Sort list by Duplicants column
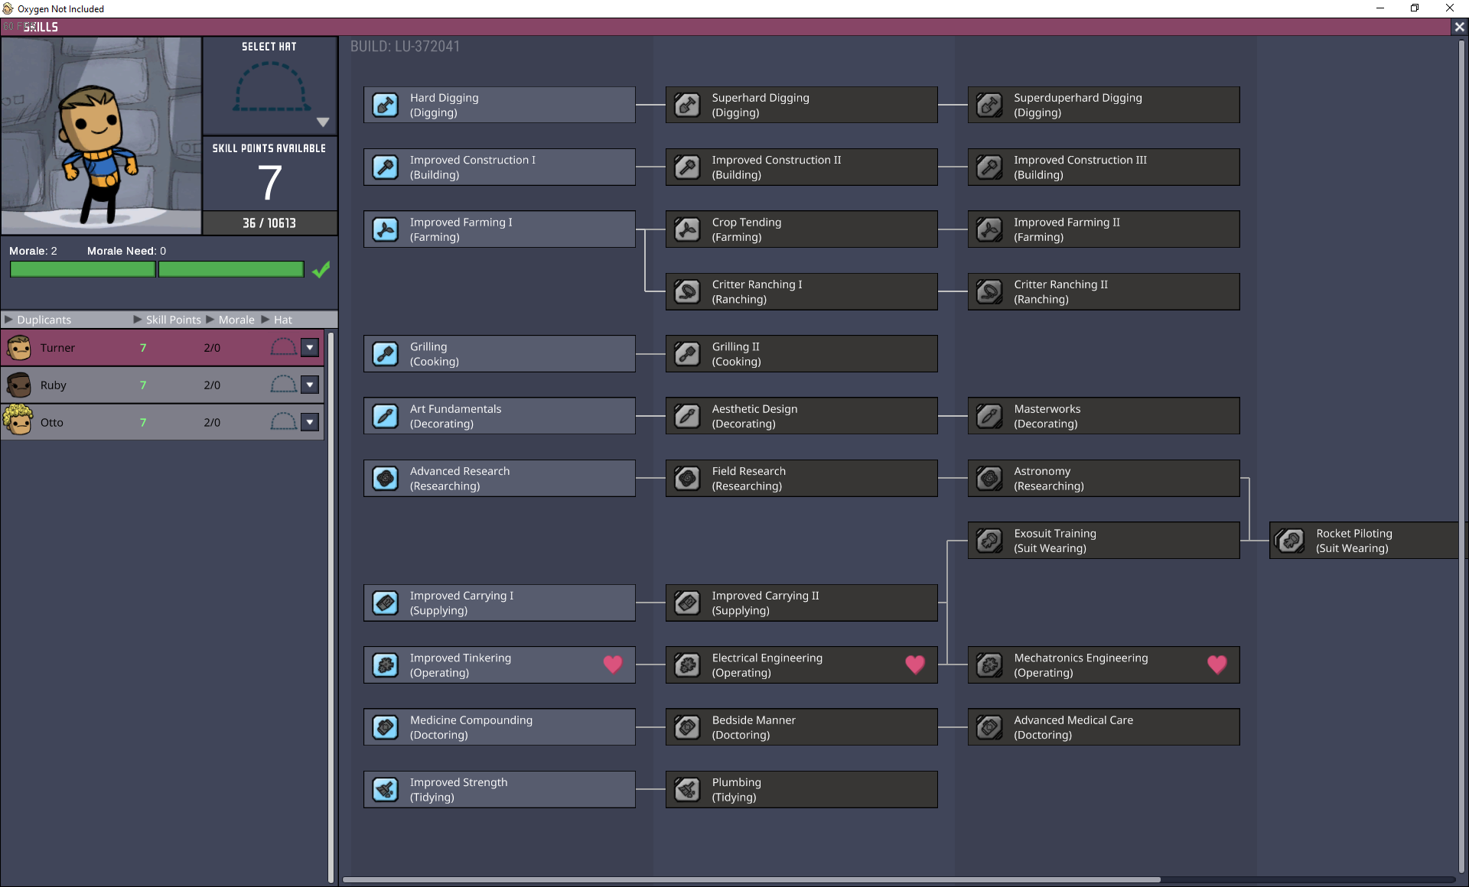The image size is (1469, 887). click(38, 320)
